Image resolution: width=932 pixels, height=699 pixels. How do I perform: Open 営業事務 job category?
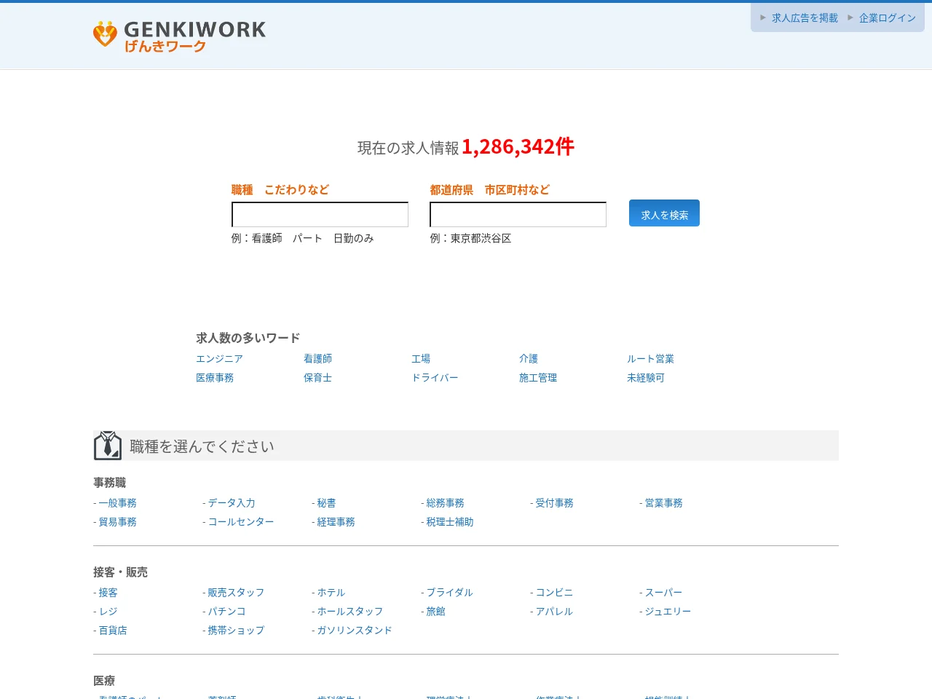663,503
